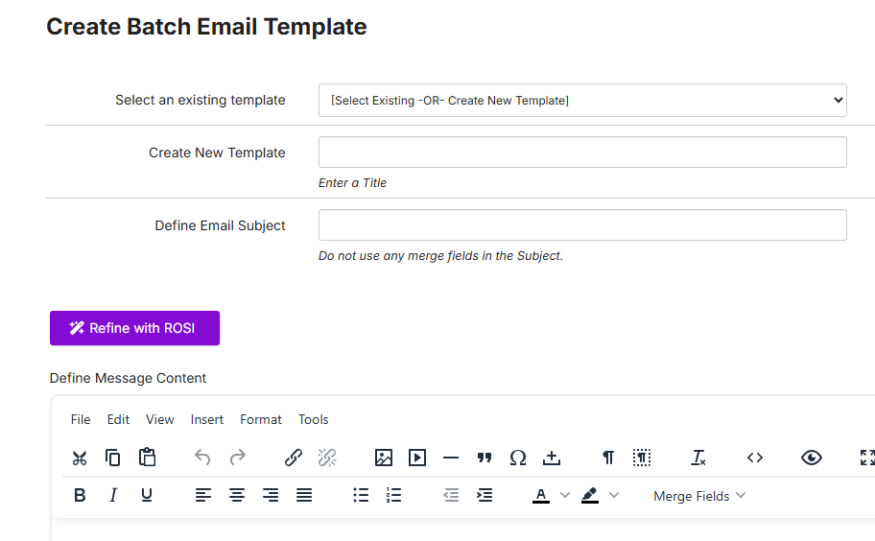Clear formatting with the Tx icon
The width and height of the screenshot is (875, 541).
[698, 458]
